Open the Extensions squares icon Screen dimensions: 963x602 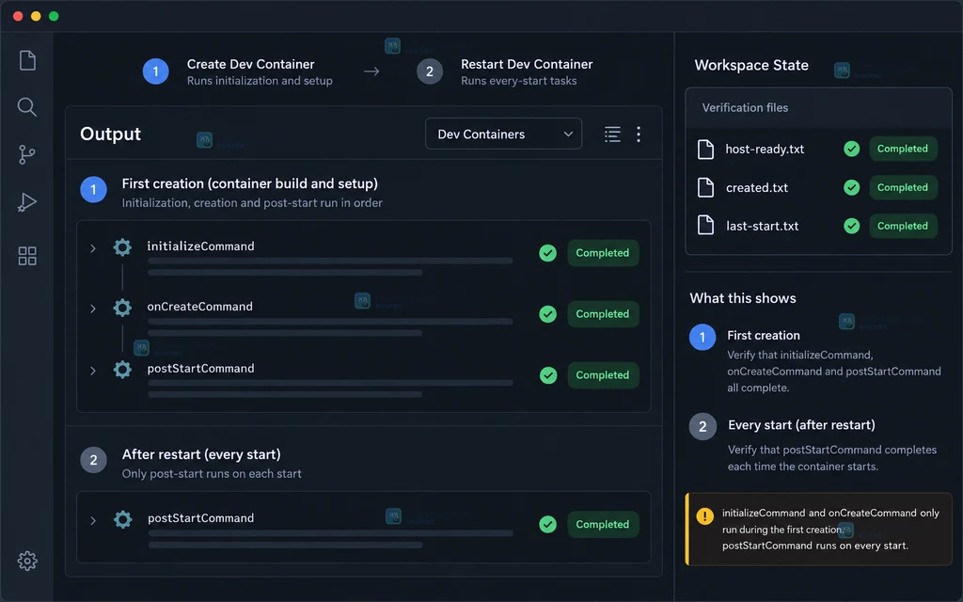click(27, 256)
